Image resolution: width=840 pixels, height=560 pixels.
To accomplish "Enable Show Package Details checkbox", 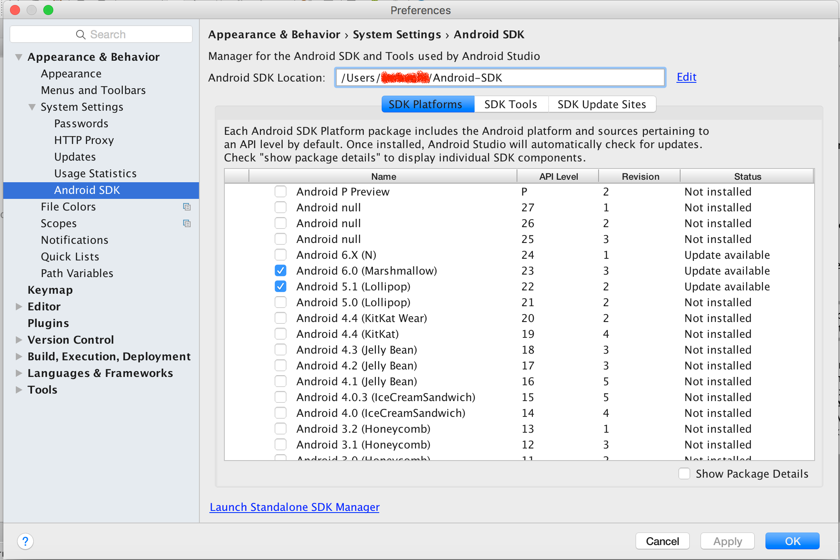I will pos(684,473).
